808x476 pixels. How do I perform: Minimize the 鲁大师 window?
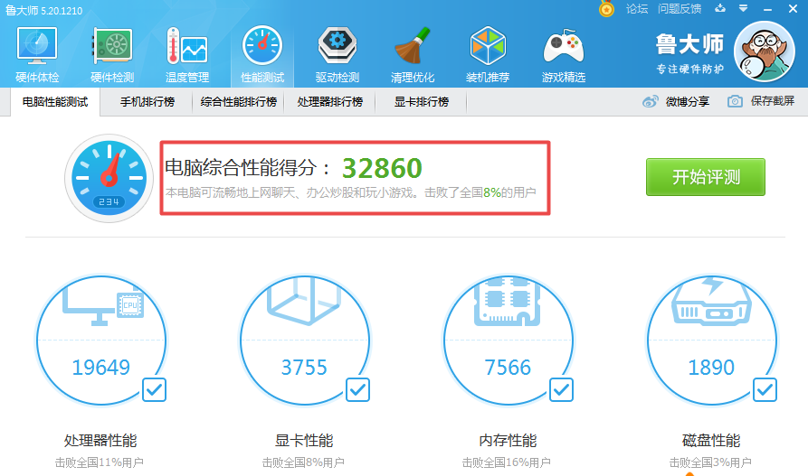(x=768, y=9)
